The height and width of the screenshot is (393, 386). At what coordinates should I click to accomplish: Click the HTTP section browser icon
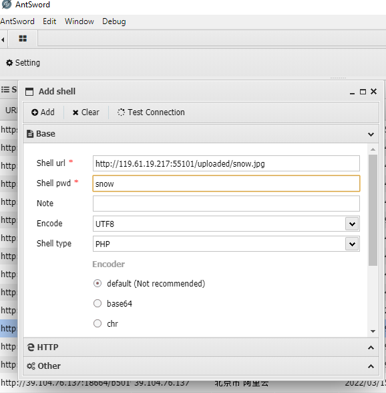(x=31, y=347)
